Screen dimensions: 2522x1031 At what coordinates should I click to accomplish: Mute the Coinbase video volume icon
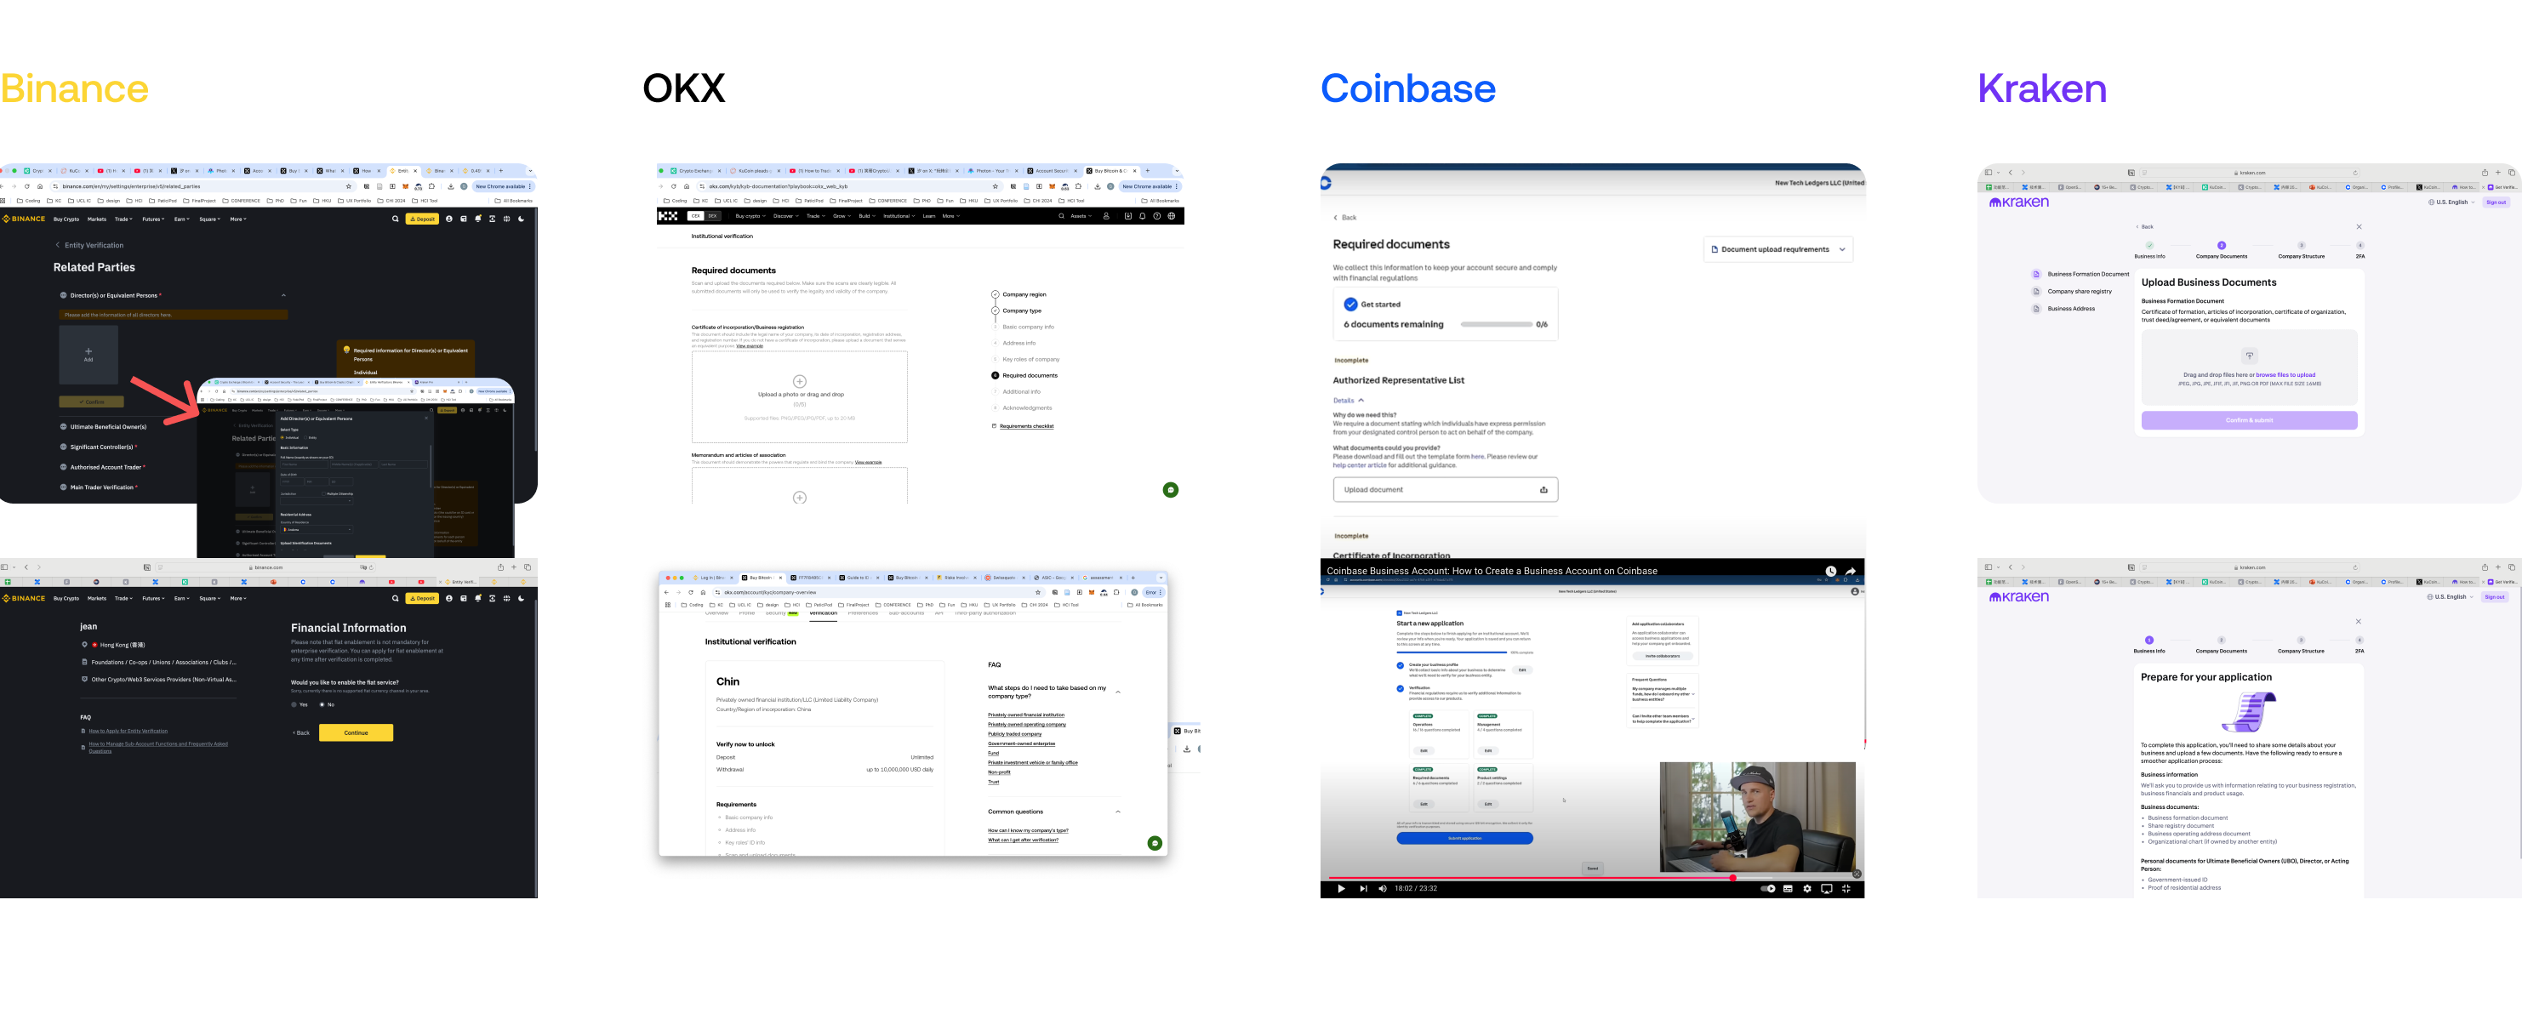(1383, 888)
